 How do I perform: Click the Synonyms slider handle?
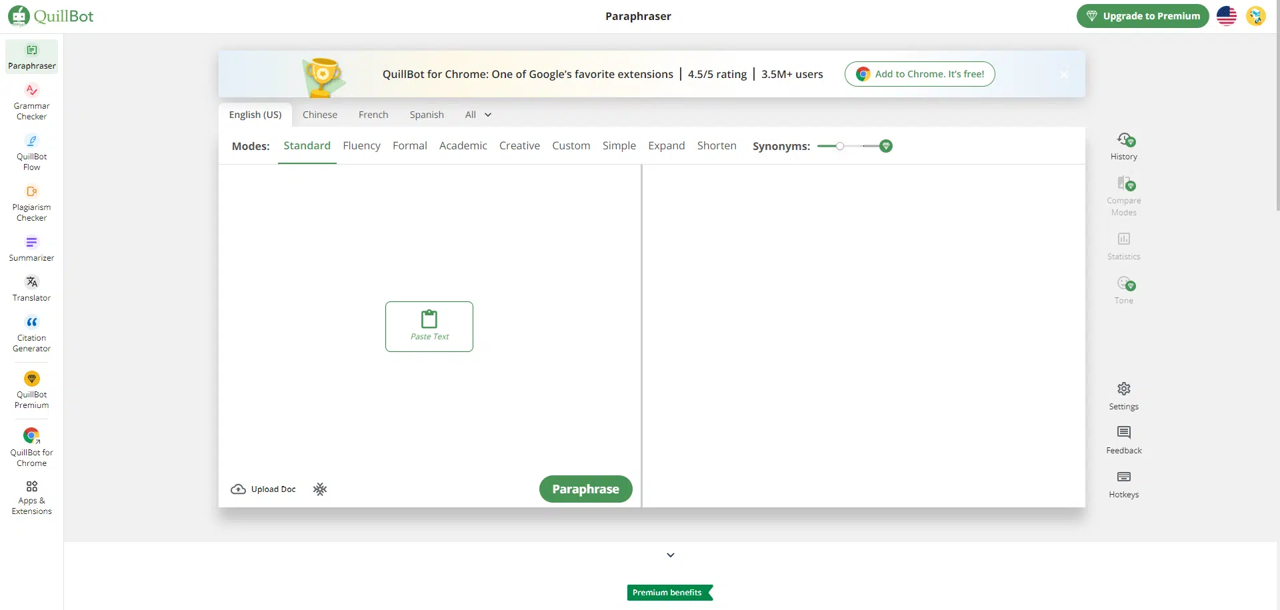[840, 146]
